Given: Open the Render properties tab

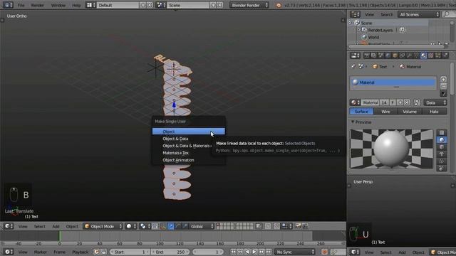Looking at the screenshot, I should 367,55.
